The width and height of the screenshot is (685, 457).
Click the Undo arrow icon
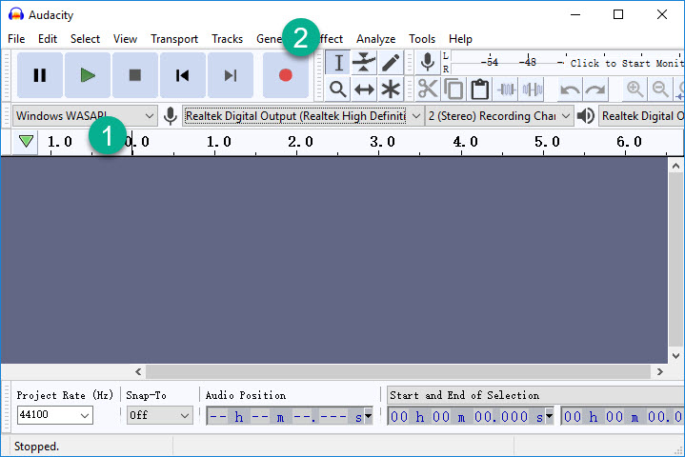point(570,89)
